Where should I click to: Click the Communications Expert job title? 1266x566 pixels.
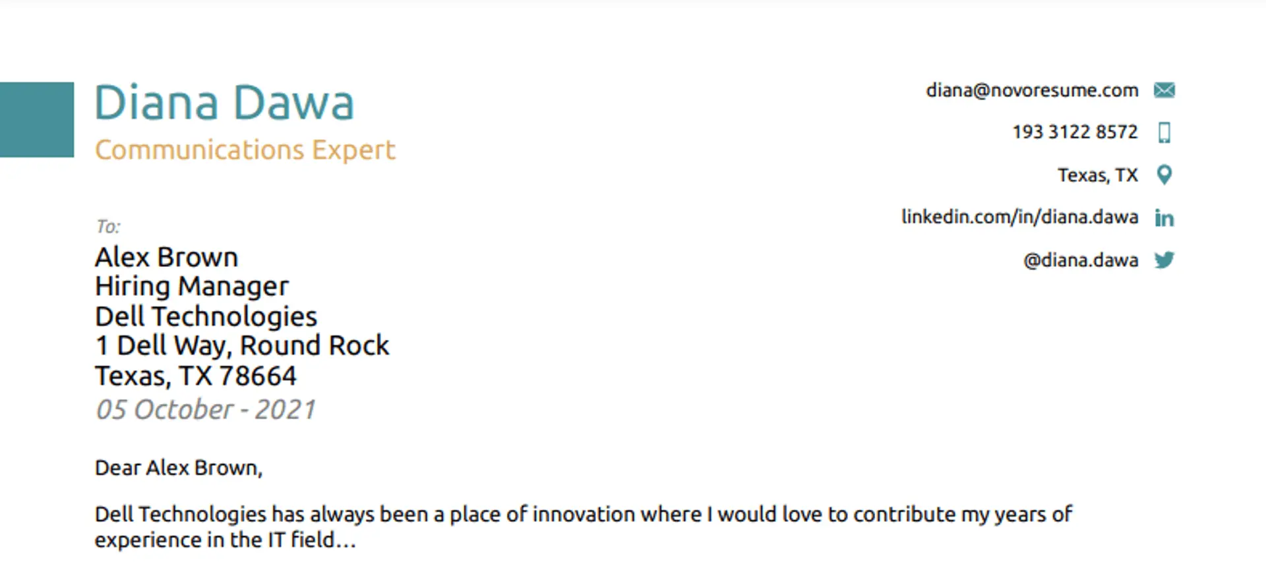[x=245, y=150]
